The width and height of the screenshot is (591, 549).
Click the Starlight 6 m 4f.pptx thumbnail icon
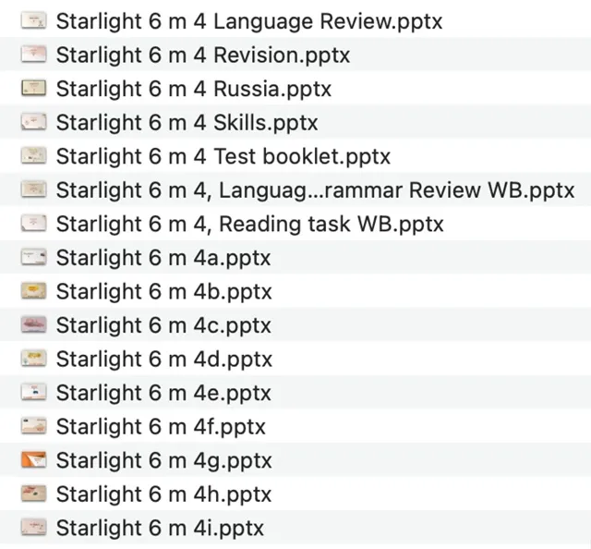tap(34, 427)
